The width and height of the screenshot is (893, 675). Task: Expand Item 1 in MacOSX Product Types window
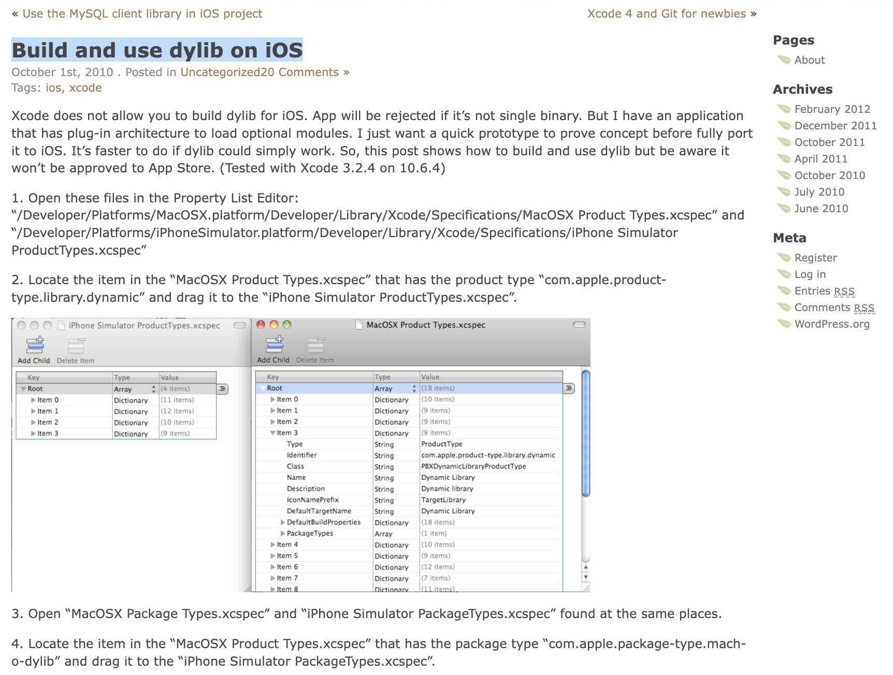pyautogui.click(x=273, y=410)
